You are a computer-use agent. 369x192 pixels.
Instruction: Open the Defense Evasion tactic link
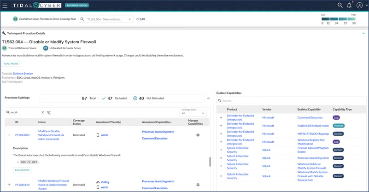[x=23, y=74]
